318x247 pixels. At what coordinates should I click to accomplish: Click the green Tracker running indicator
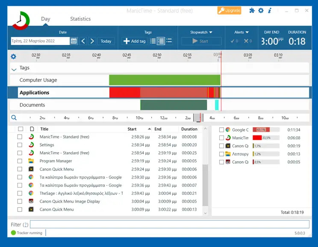pyautogui.click(x=13, y=233)
